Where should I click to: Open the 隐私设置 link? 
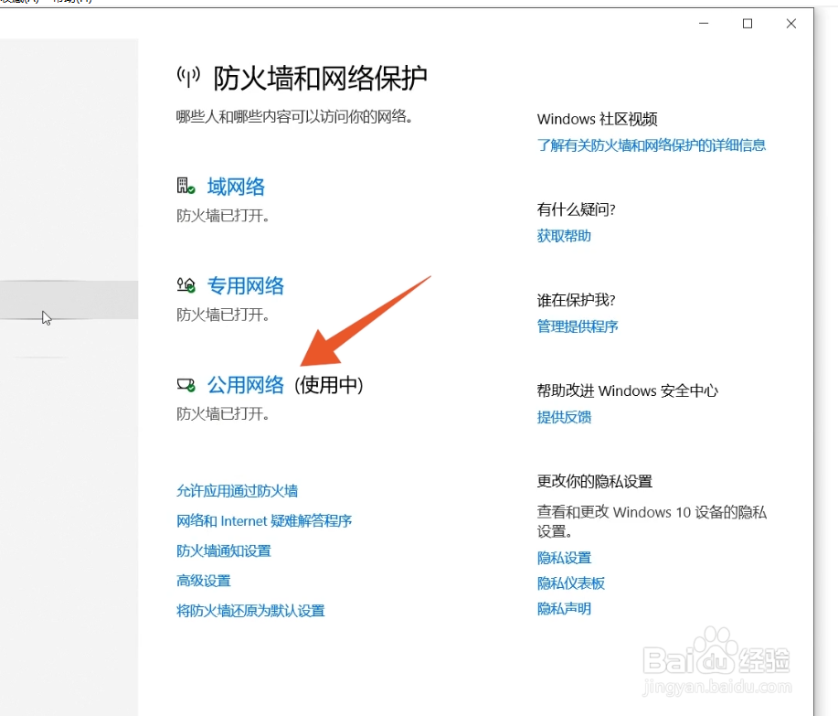[564, 558]
